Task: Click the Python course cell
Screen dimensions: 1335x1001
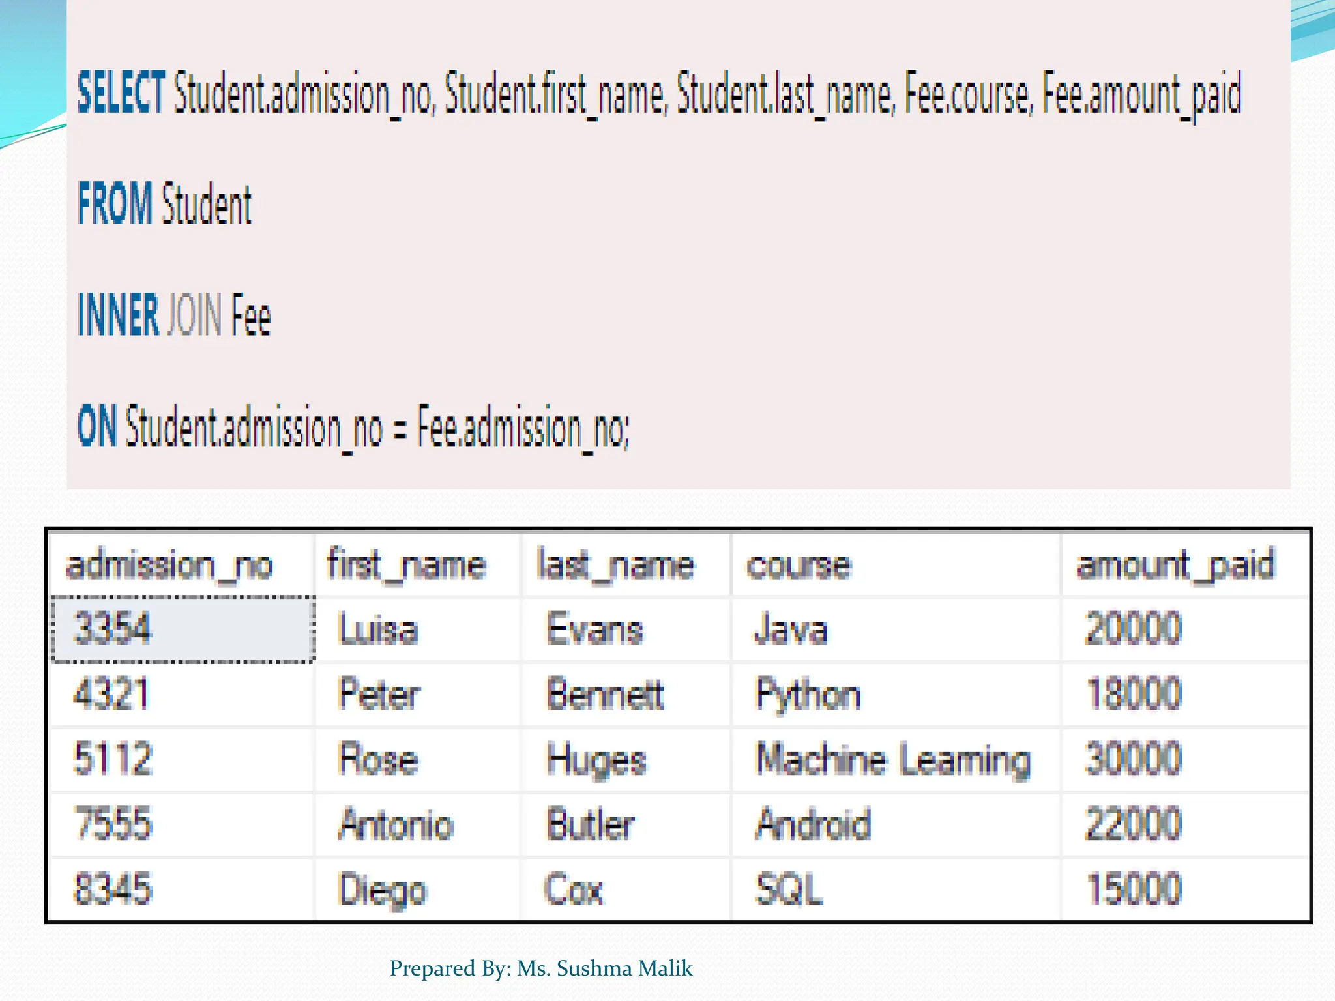Action: click(x=808, y=695)
